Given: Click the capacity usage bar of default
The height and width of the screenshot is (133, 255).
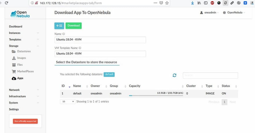Looking at the screenshot, I should [156, 96].
